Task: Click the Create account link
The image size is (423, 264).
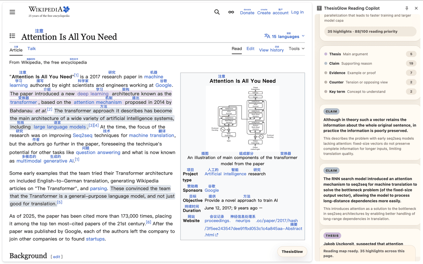Action: pos(273,13)
